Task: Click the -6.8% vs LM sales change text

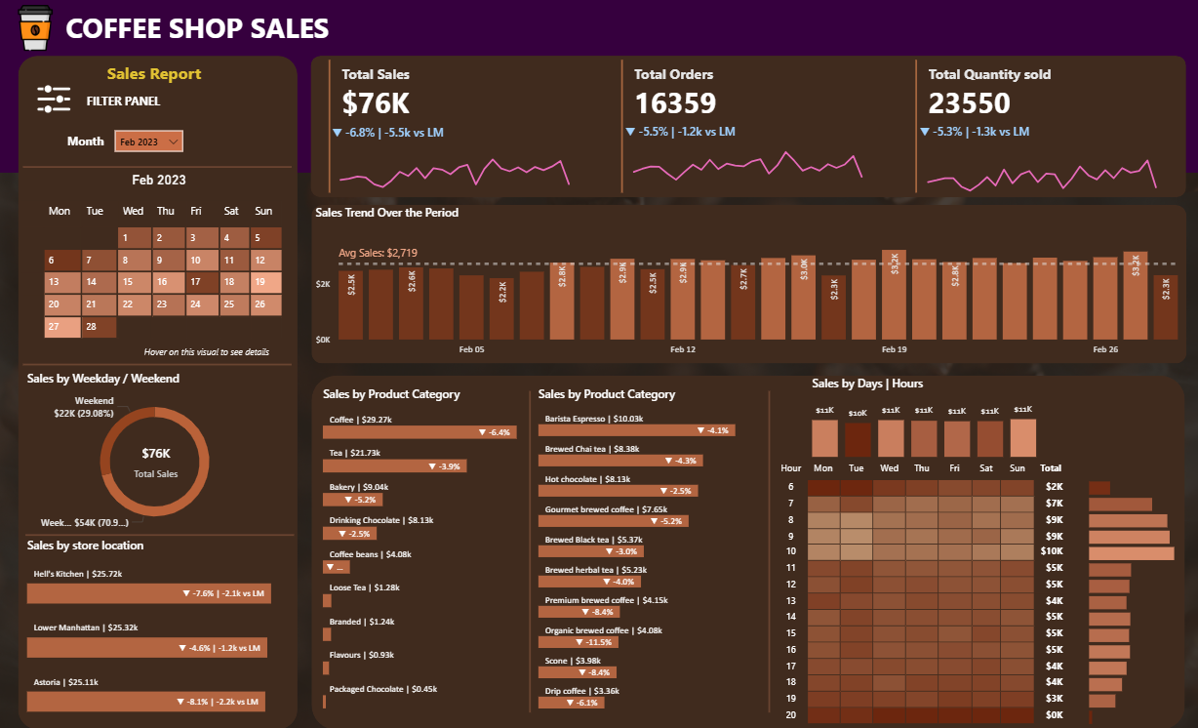Action: point(388,132)
